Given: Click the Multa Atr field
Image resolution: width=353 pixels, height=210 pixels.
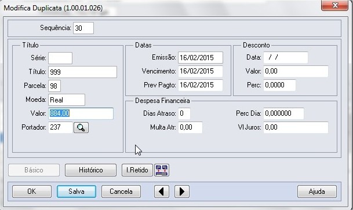Looking at the screenshot, I should pyautogui.click(x=190, y=127).
